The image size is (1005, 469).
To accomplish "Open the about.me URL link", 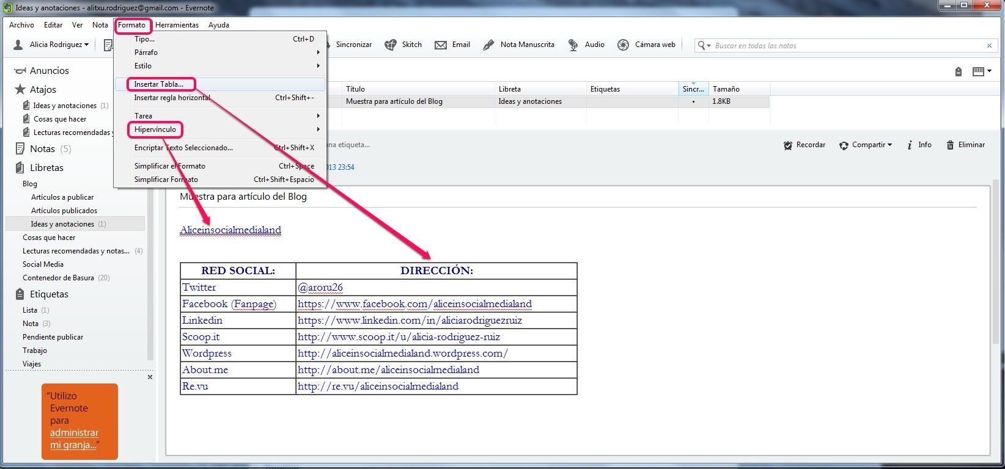I will 388,370.
